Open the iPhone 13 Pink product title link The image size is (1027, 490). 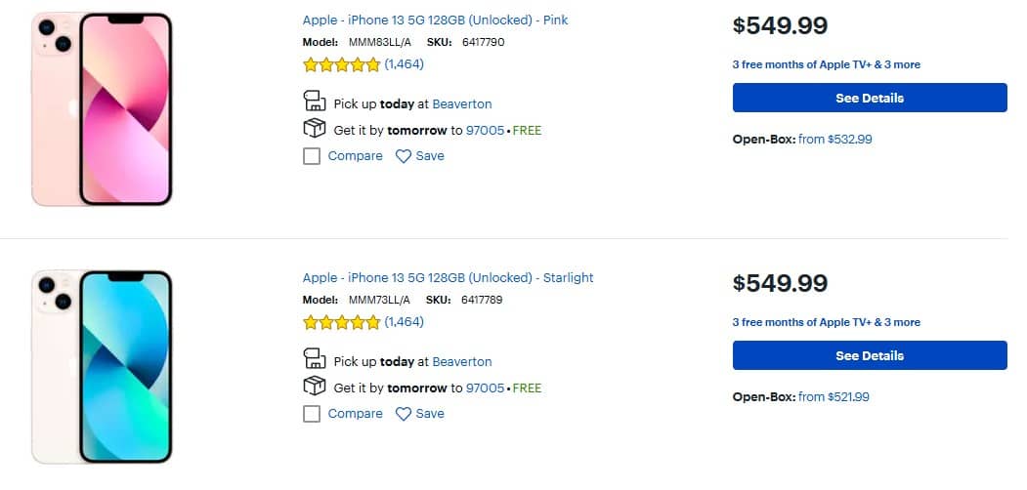coord(435,20)
